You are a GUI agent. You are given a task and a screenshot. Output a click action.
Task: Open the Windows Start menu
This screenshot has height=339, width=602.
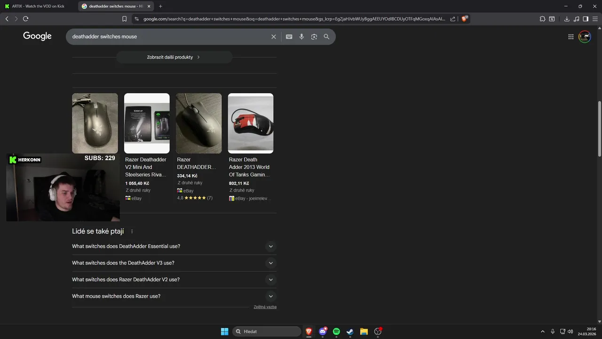coord(225,331)
